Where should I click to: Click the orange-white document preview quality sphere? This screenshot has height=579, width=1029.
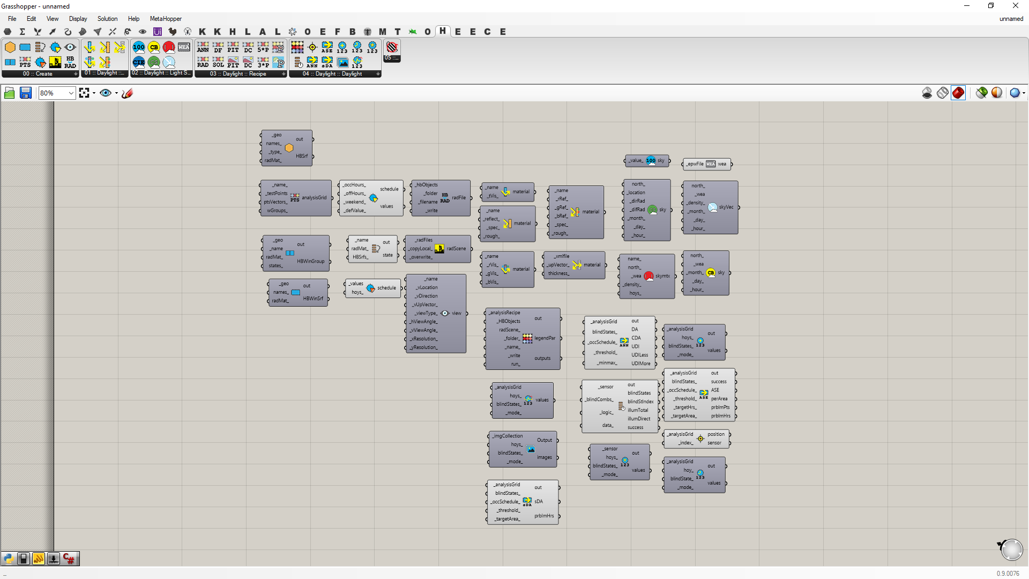(x=997, y=93)
